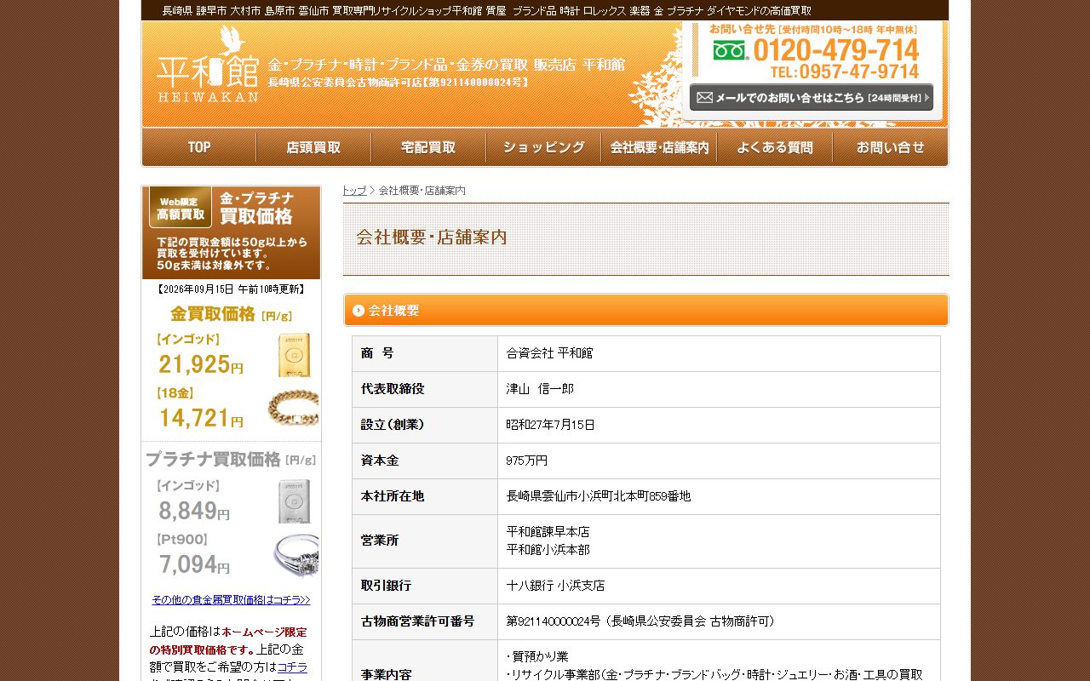Click Pt900 price 7,094円
Viewport: 1090px width, 681px height.
point(194,564)
